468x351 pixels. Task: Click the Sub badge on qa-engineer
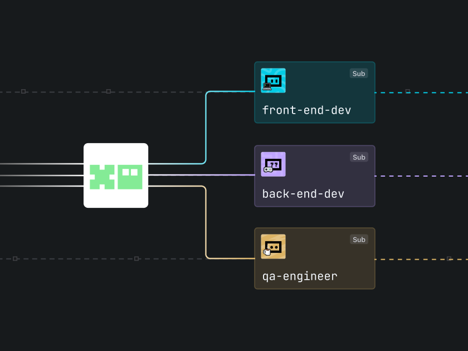[359, 240]
